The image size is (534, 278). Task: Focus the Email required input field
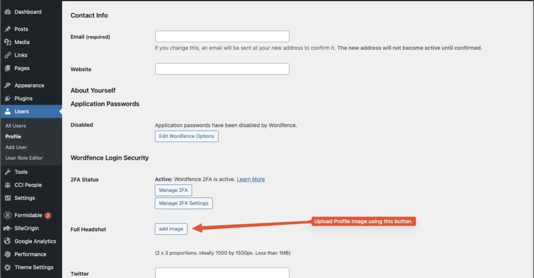point(222,36)
